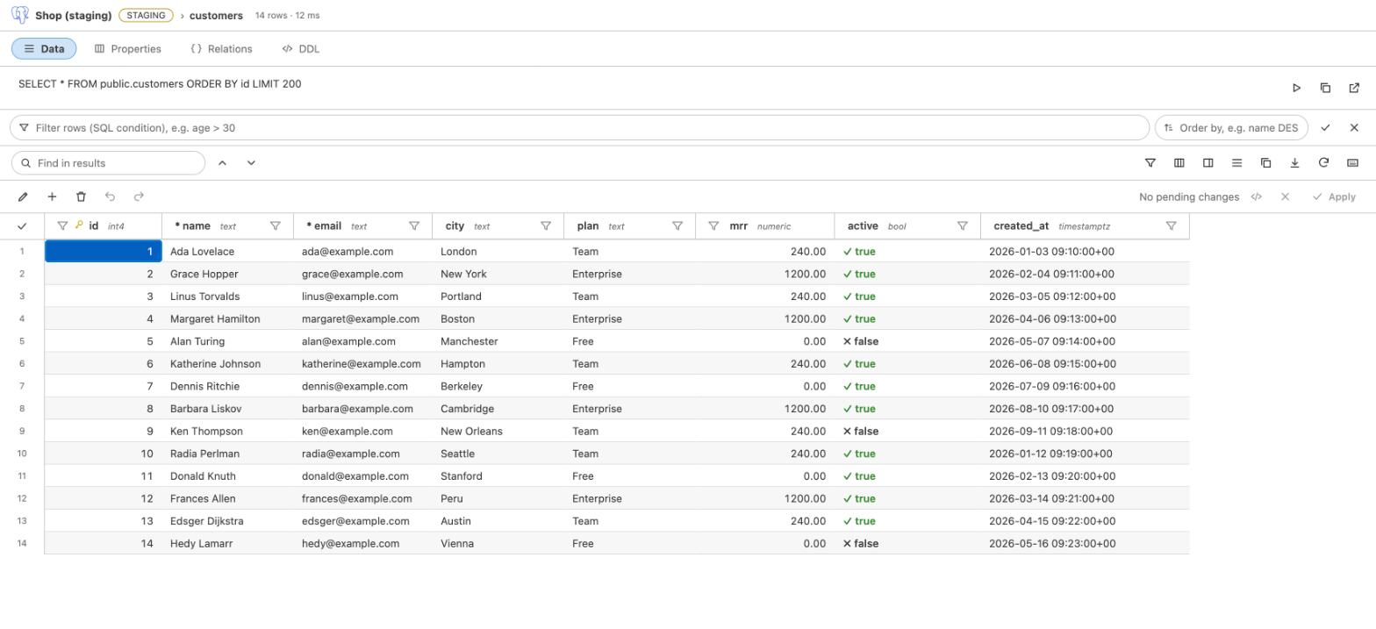Run the SQL query with the play icon
Image resolution: width=1376 pixels, height=629 pixels.
(1296, 88)
